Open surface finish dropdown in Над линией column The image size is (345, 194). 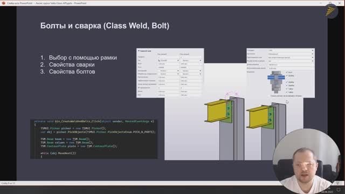click(x=169, y=74)
